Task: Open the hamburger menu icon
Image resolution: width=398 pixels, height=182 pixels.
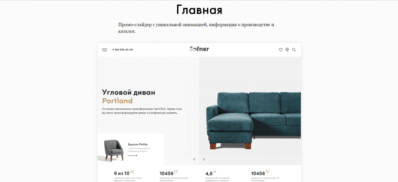Action: click(105, 50)
